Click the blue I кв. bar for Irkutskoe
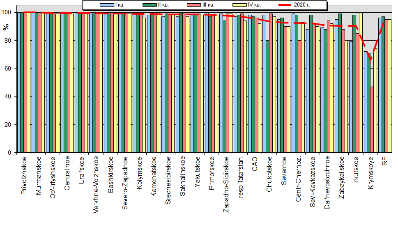The width and height of the screenshot is (398, 243). 351,97
